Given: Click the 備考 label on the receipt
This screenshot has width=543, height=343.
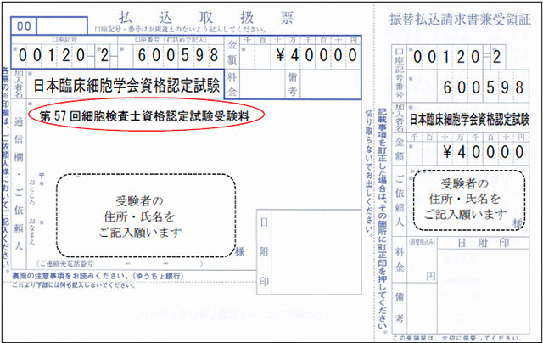Looking at the screenshot, I should coord(400,308).
